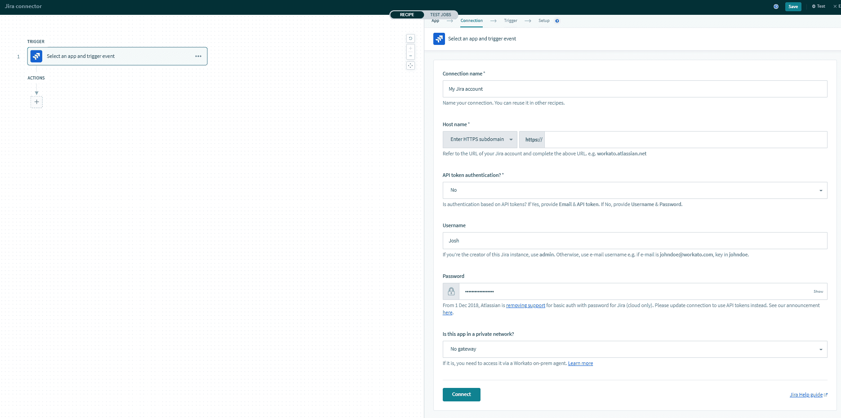Open the help icon in top bar
841x418 pixels.
click(x=776, y=6)
